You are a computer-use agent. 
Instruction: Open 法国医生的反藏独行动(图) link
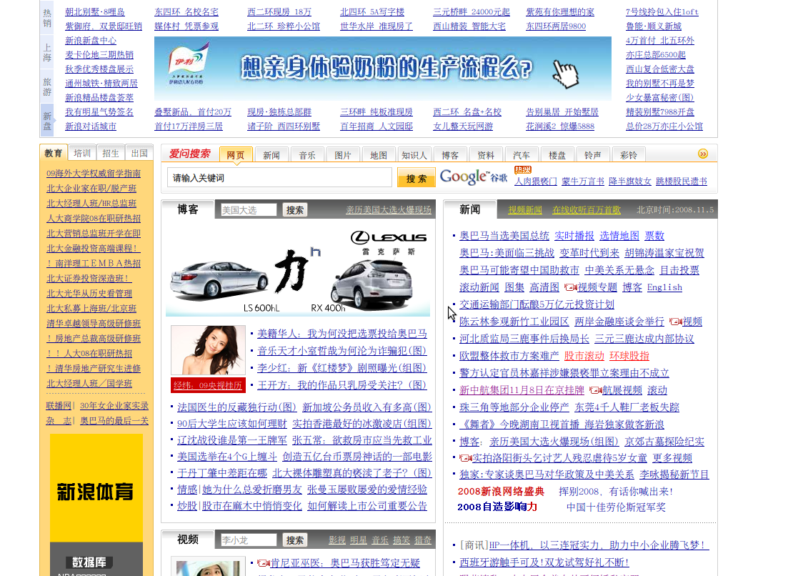click(x=236, y=407)
